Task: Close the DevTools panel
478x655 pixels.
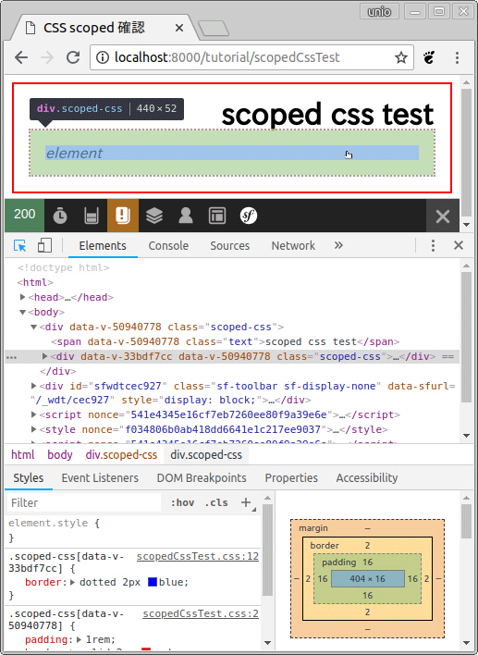Action: pos(459,246)
